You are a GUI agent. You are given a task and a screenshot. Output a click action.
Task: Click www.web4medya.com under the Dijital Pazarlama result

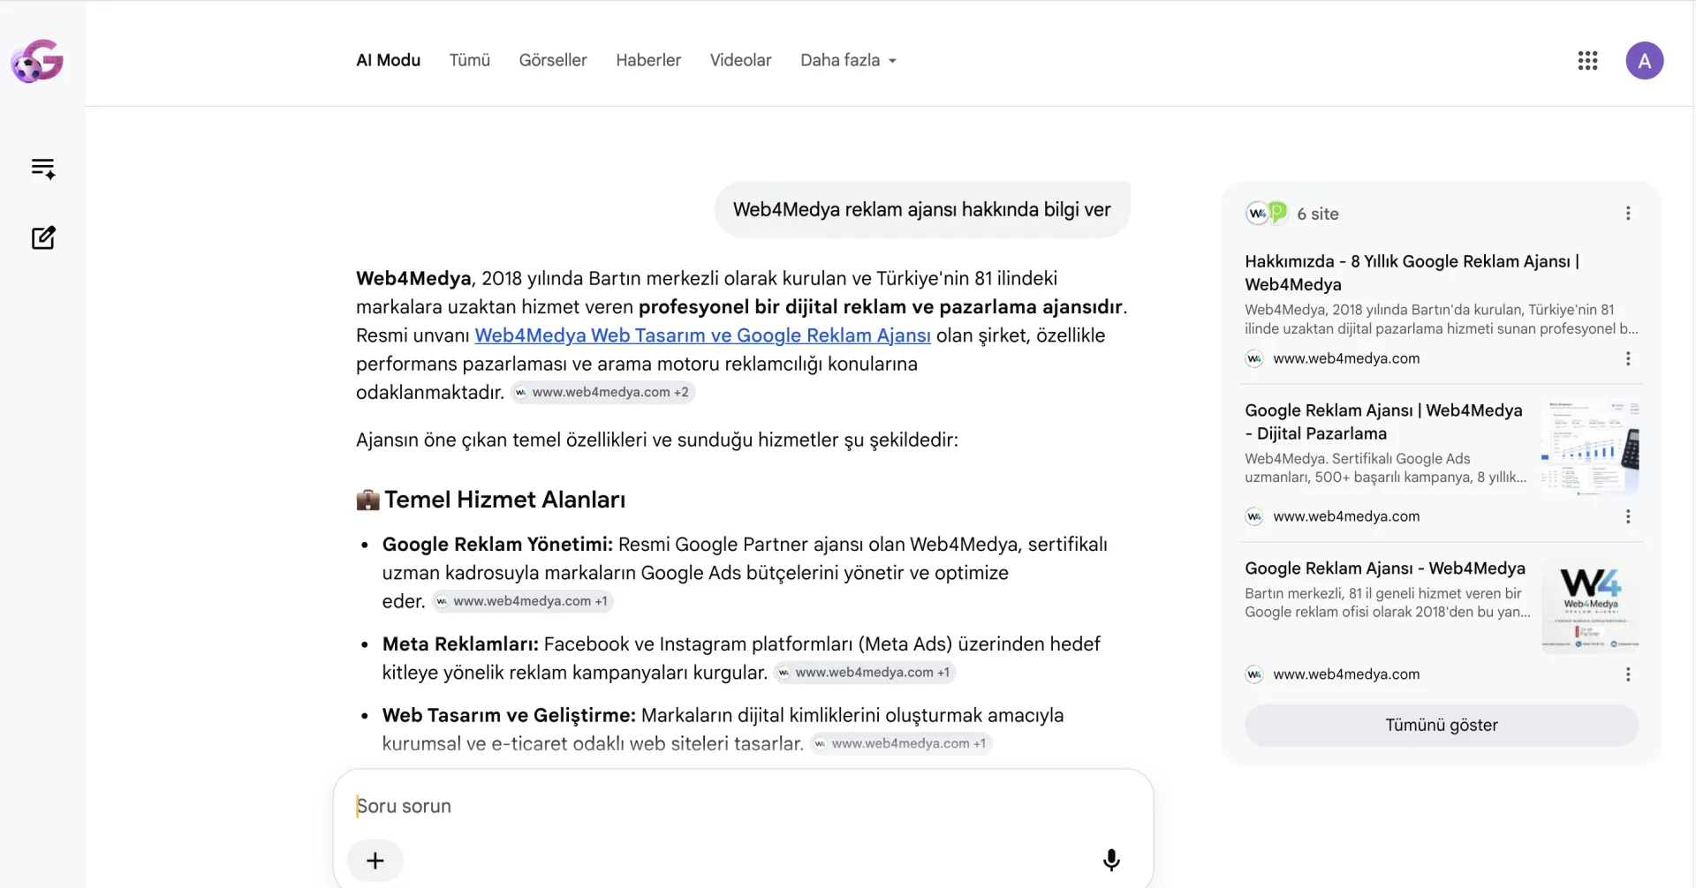coord(1345,516)
